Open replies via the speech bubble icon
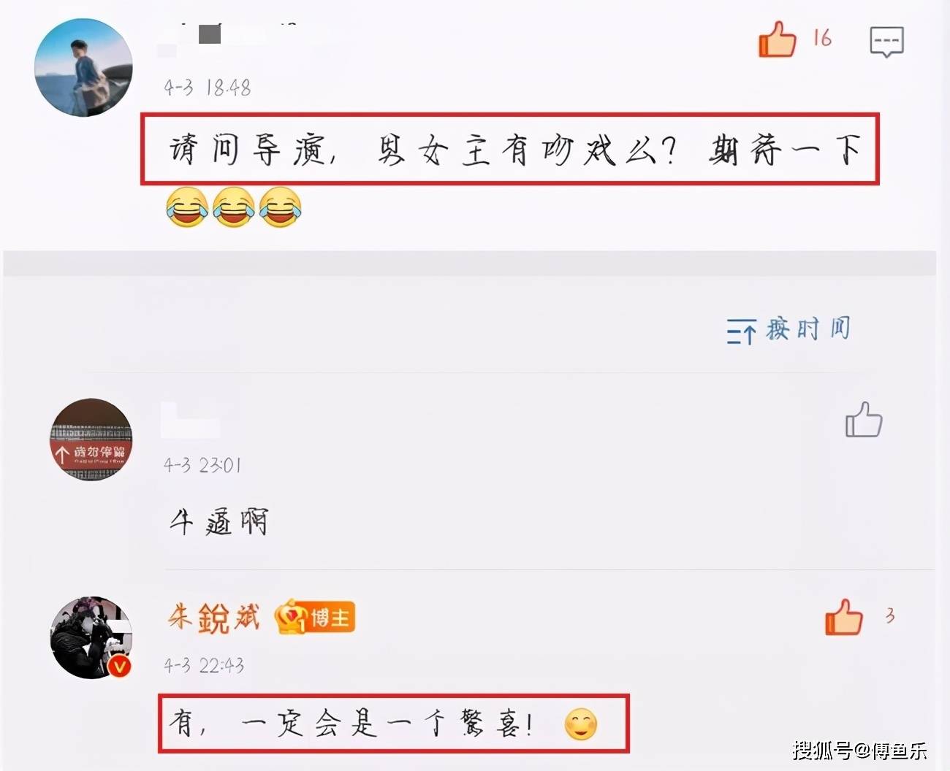This screenshot has width=950, height=771. click(886, 41)
